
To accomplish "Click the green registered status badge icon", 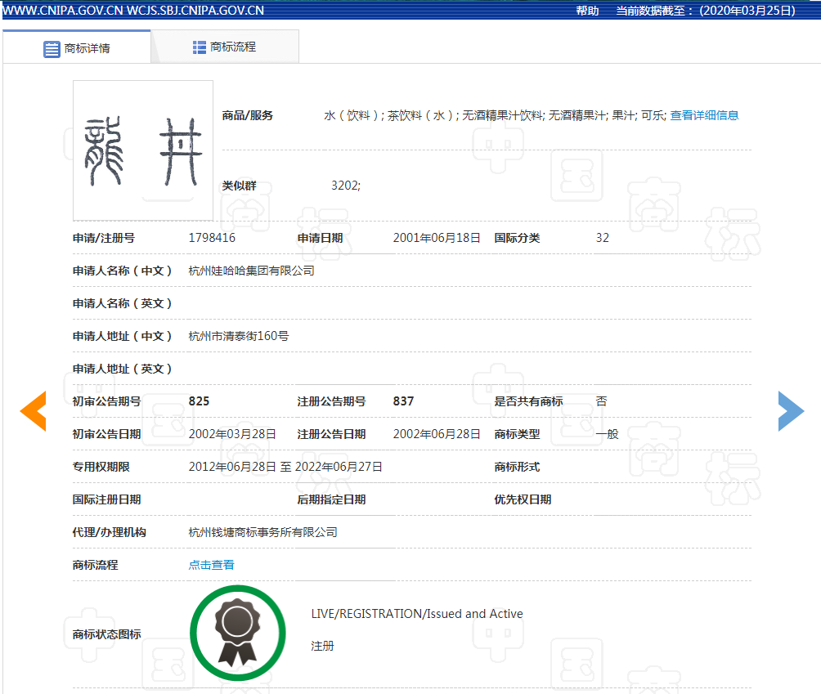I will (x=238, y=633).
